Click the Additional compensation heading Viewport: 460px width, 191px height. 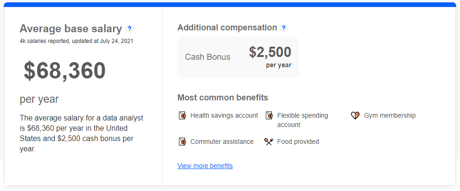coord(227,28)
